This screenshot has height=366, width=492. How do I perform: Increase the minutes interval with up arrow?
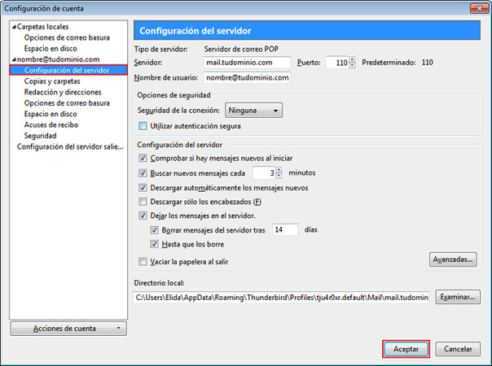(279, 169)
